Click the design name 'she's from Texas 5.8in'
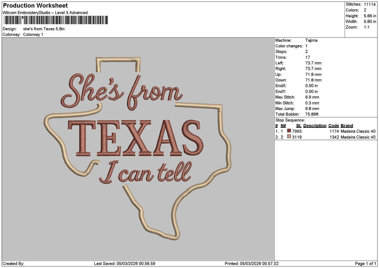379x268 pixels. pyautogui.click(x=44, y=29)
